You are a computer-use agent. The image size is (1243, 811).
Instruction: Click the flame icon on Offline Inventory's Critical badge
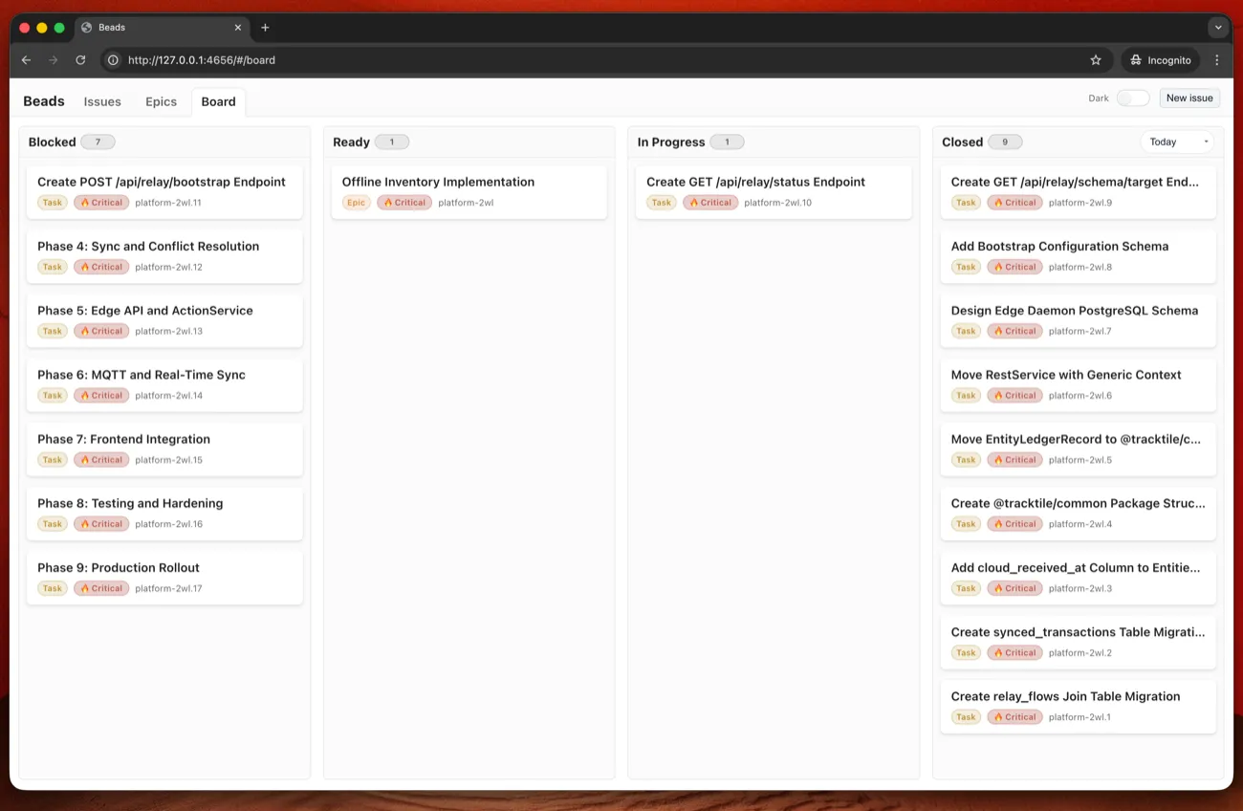[390, 202]
